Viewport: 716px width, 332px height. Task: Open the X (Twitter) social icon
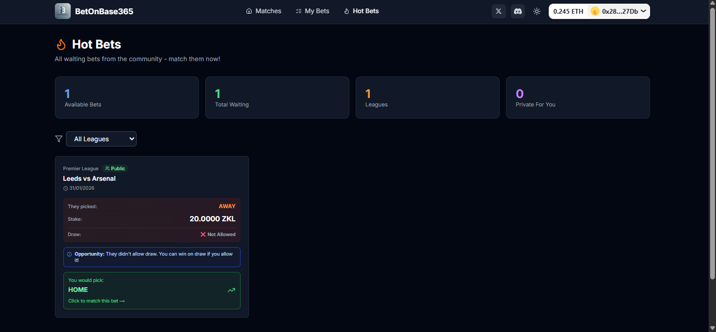click(x=498, y=11)
